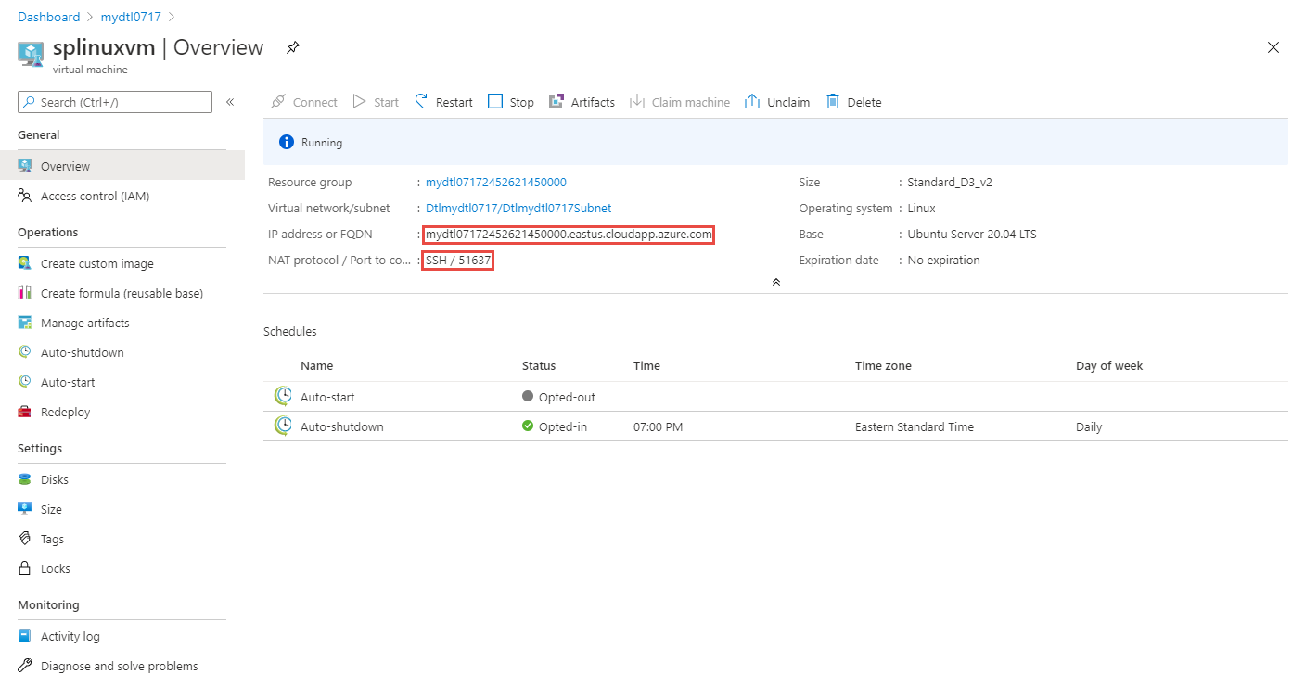This screenshot has width=1305, height=687.
Task: Click the Diagnose and solve problems wrench icon
Action: point(25,666)
